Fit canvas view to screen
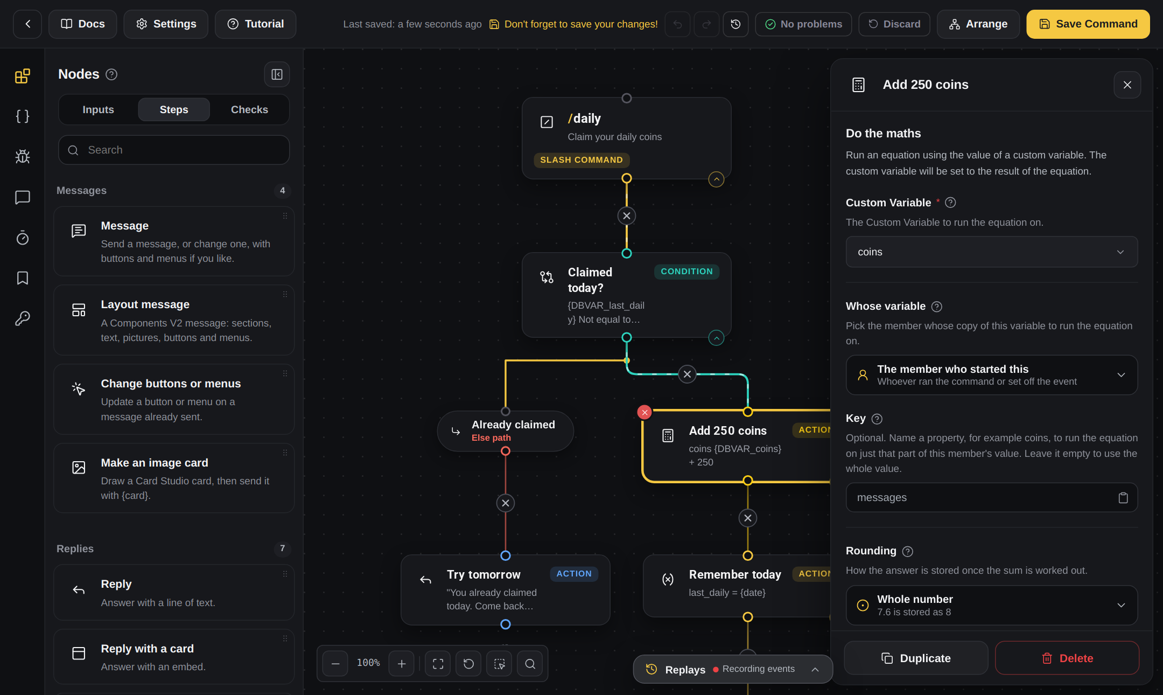This screenshot has width=1163, height=695. 438,664
